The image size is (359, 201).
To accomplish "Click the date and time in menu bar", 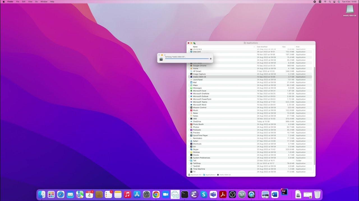I will (350, 2).
